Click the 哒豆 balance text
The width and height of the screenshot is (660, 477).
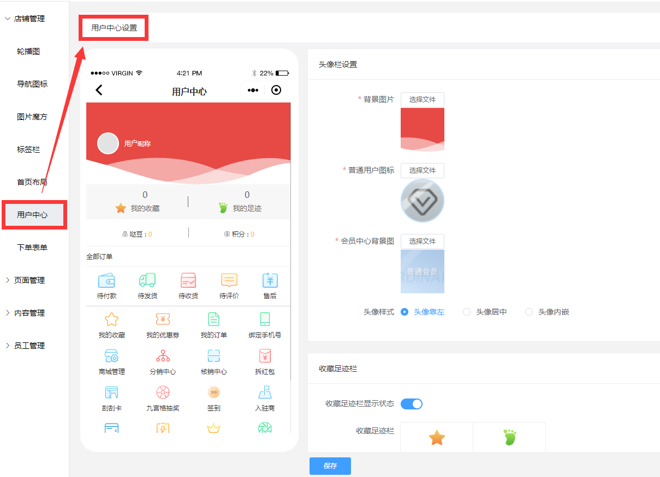pos(137,234)
